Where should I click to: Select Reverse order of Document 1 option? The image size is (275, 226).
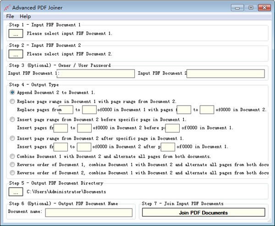12,164
